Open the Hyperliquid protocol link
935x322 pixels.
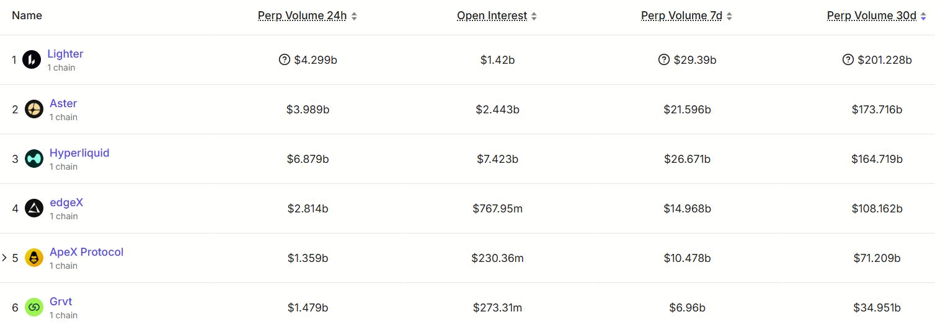79,153
